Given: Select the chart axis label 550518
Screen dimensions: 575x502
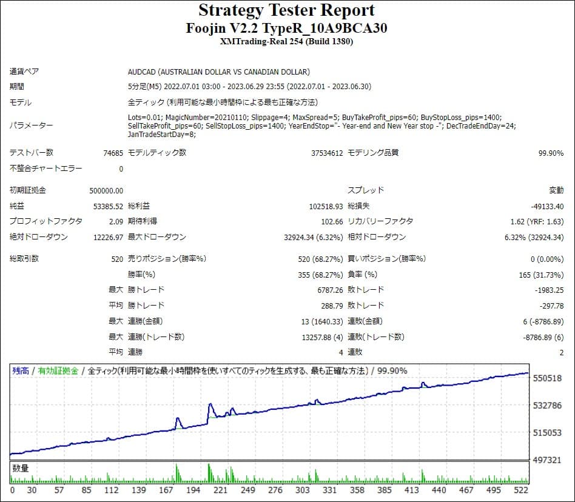Looking at the screenshot, I should click(547, 378).
